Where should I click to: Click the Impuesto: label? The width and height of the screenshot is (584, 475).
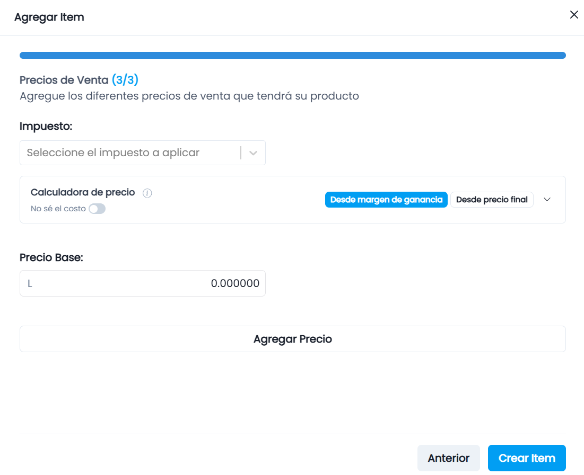[46, 126]
